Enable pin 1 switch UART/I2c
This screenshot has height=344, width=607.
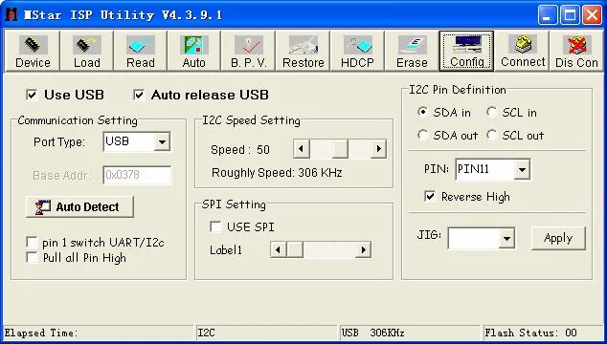(32, 243)
